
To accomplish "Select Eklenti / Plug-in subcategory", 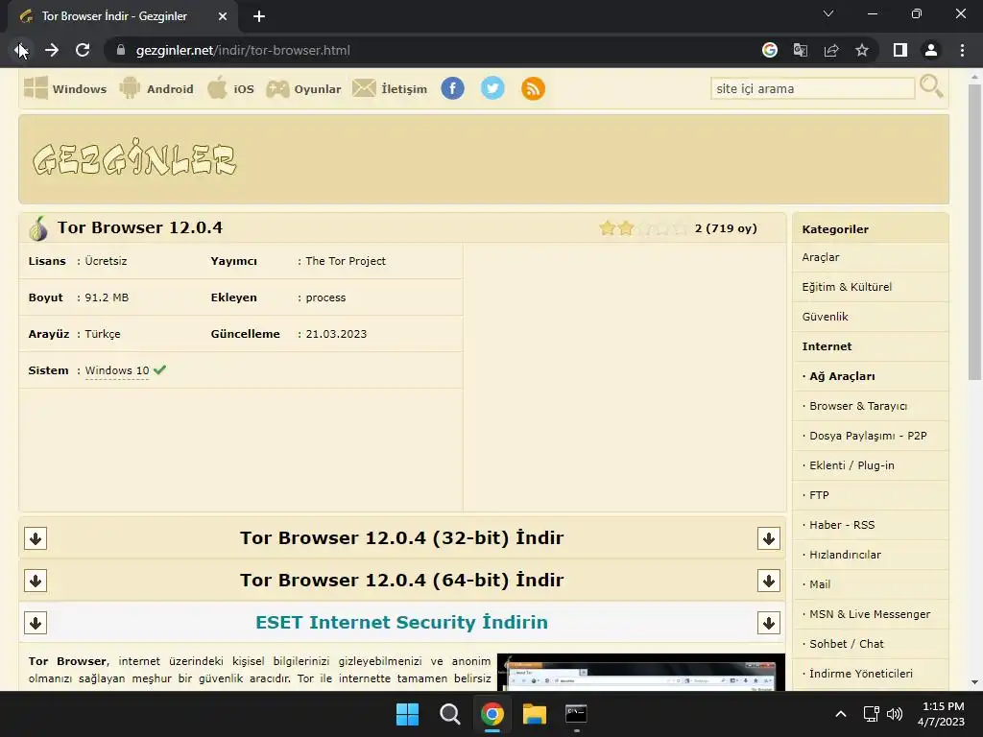I will 851,465.
